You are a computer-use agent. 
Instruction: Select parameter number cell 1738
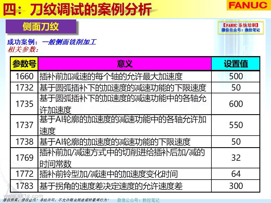pyautogui.click(x=24, y=142)
